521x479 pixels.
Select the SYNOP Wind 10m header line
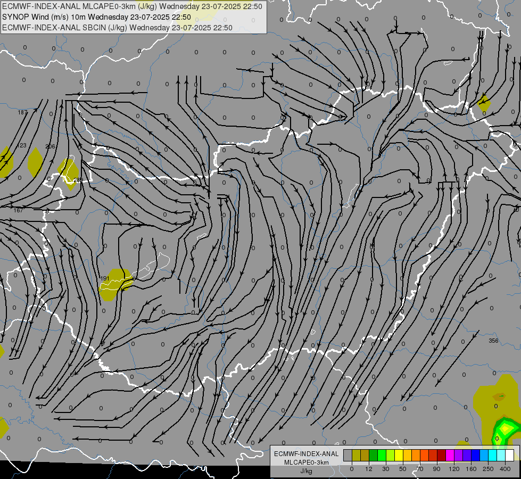pyautogui.click(x=96, y=17)
